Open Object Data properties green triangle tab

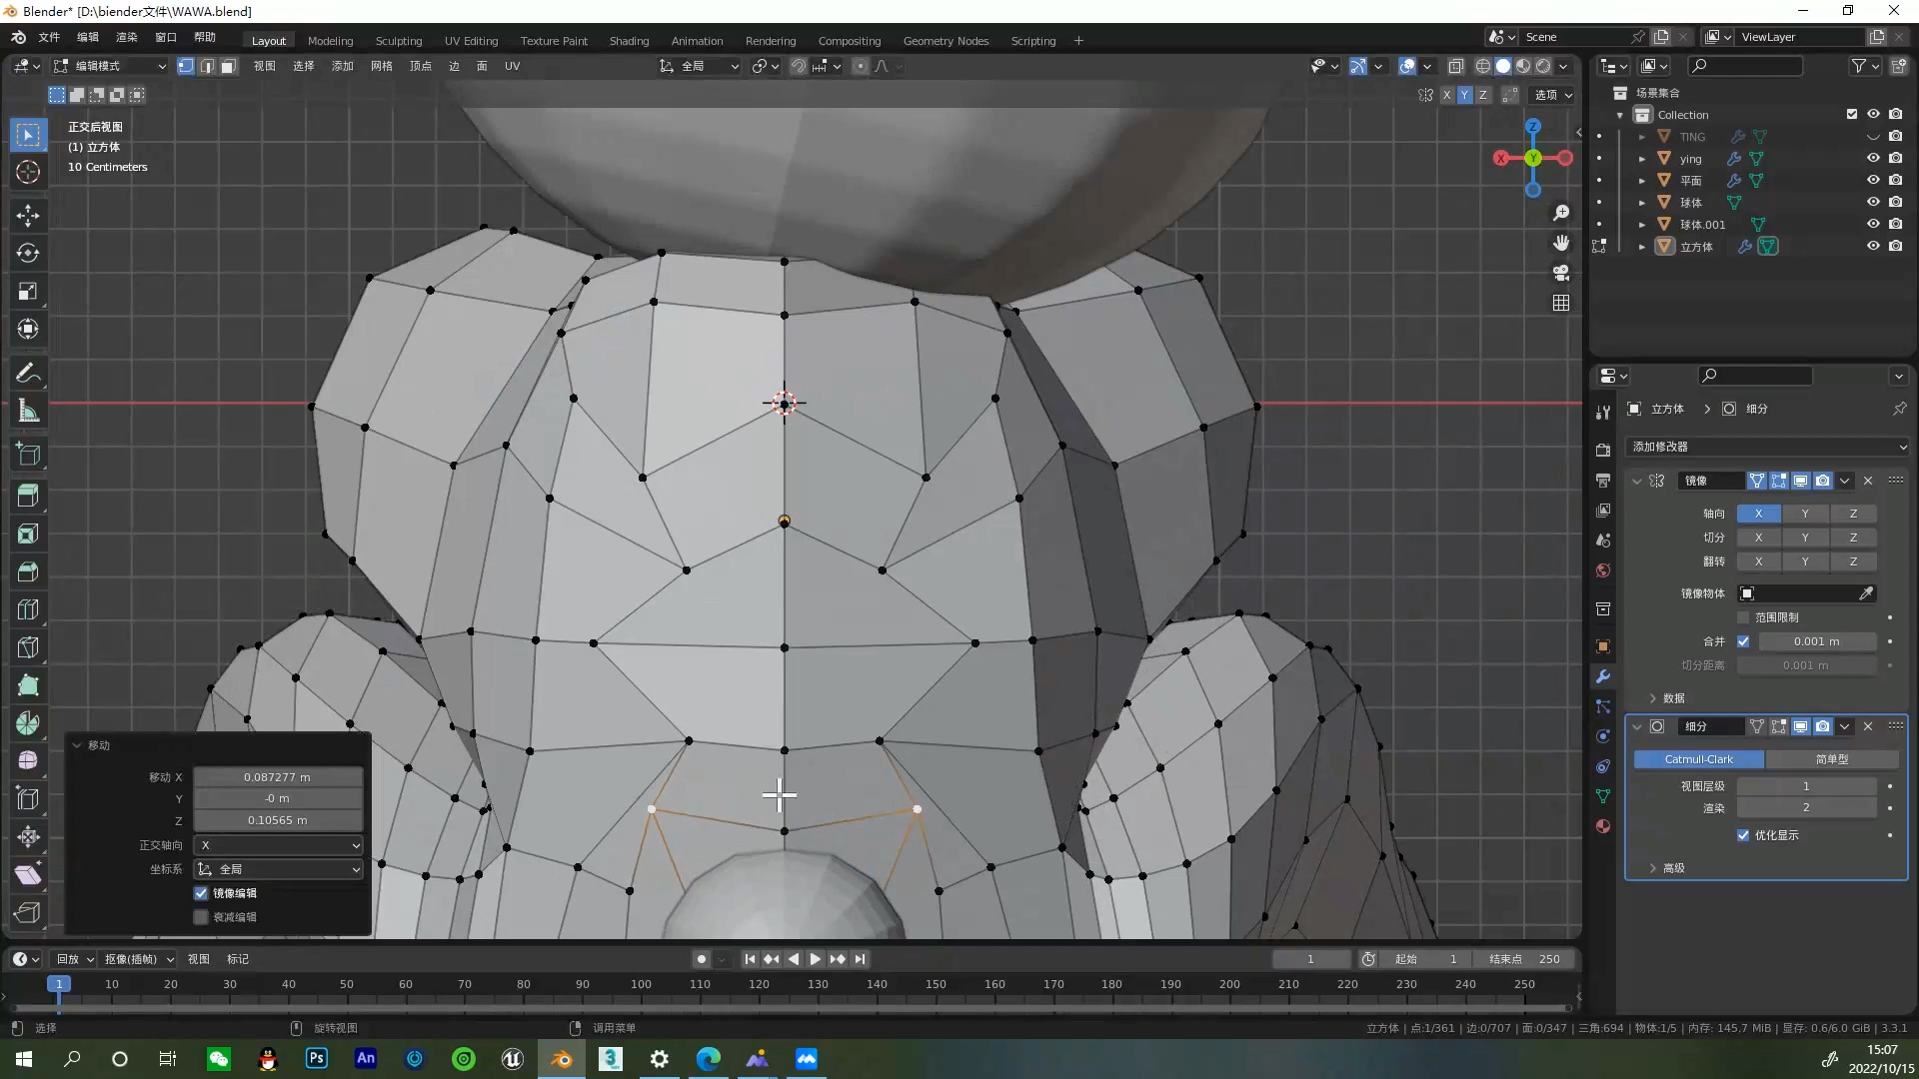coord(1603,796)
